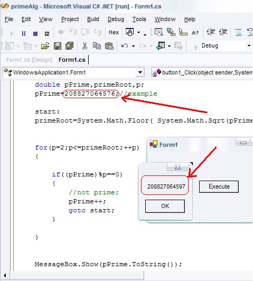Undo last edit with the undo arrow
The image size is (253, 281).
pos(125,46)
